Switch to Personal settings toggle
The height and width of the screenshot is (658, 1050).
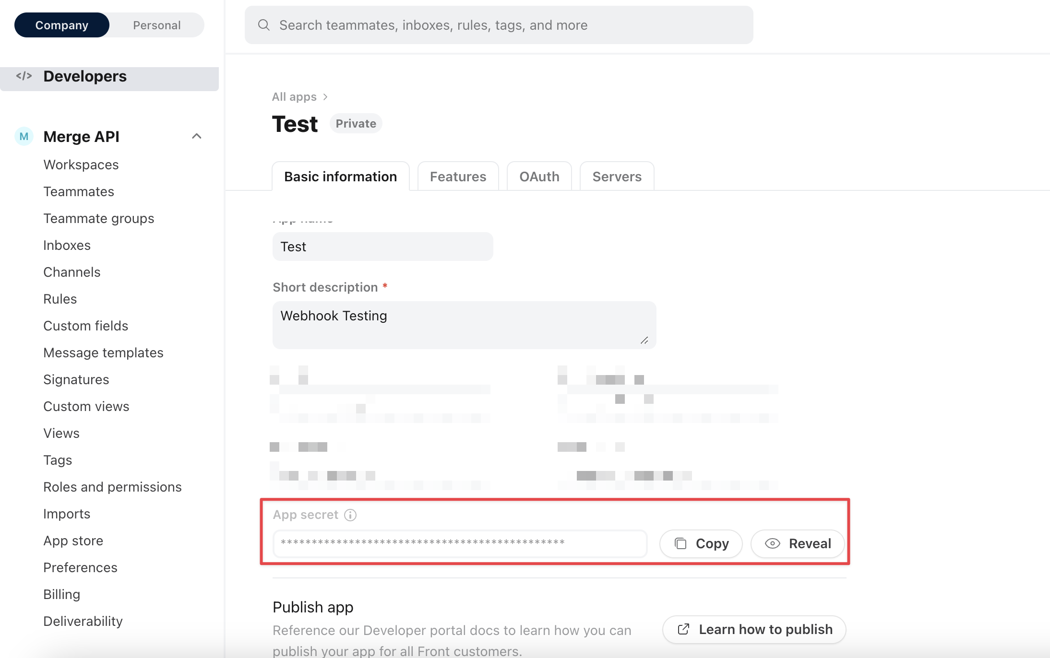[x=156, y=25]
